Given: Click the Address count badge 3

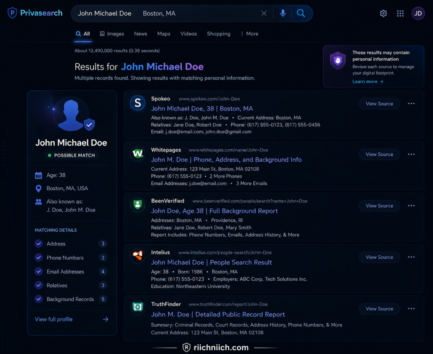Looking at the screenshot, I should tap(103, 243).
